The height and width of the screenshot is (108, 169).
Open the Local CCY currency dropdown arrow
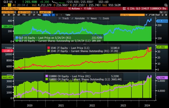coord(52,12)
